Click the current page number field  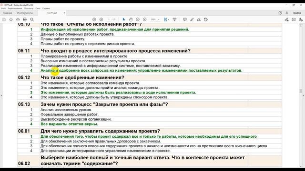(x=109, y=19)
